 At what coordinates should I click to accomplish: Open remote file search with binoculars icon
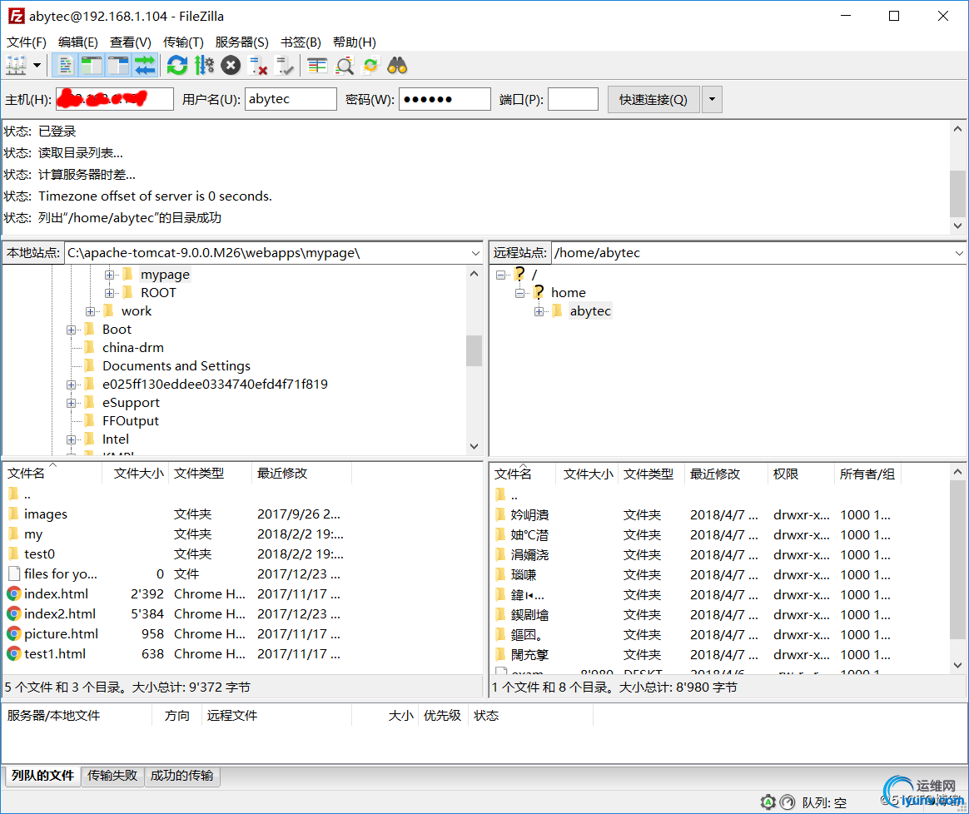pos(397,66)
